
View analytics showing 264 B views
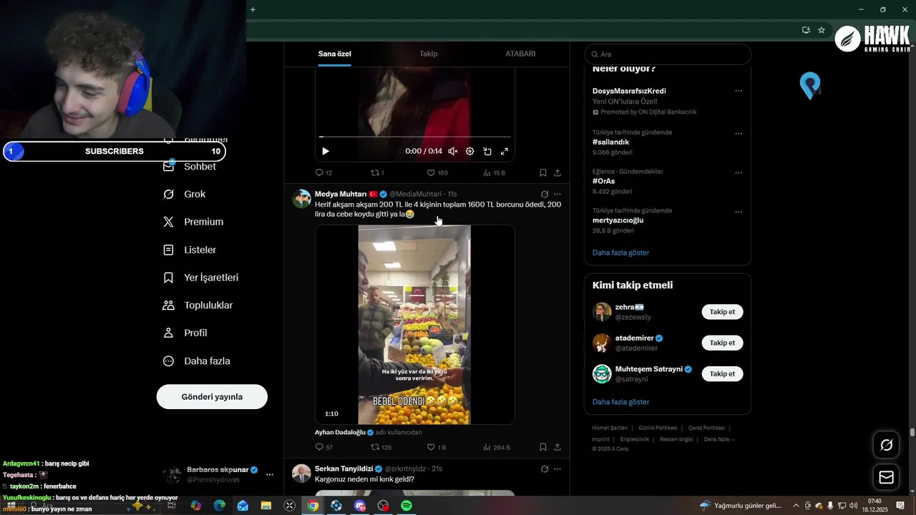click(x=497, y=447)
